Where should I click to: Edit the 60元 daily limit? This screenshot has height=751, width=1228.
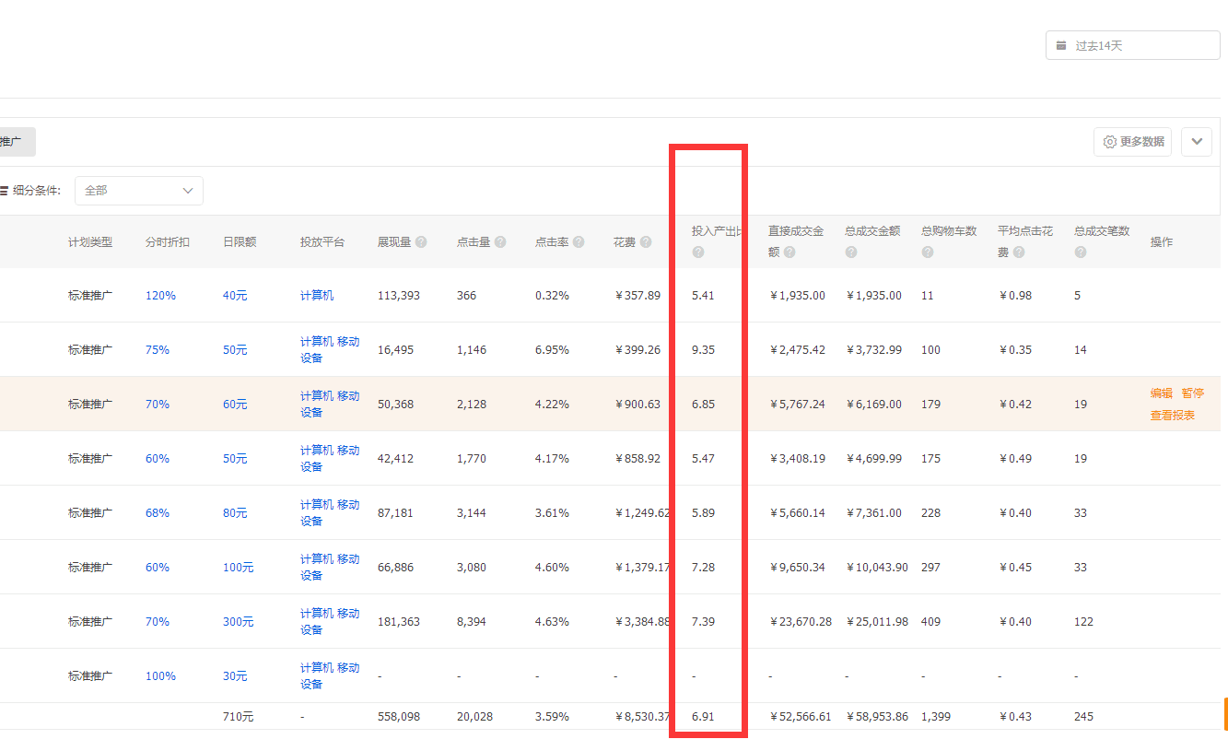click(235, 405)
